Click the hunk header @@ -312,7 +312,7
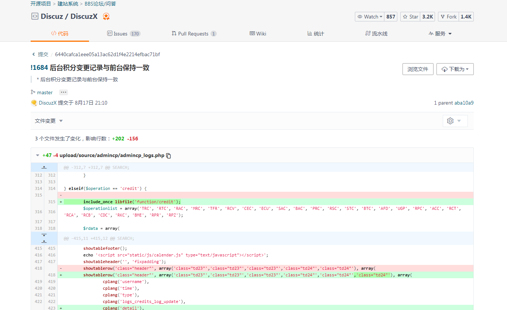507x310 pixels. [97, 167]
